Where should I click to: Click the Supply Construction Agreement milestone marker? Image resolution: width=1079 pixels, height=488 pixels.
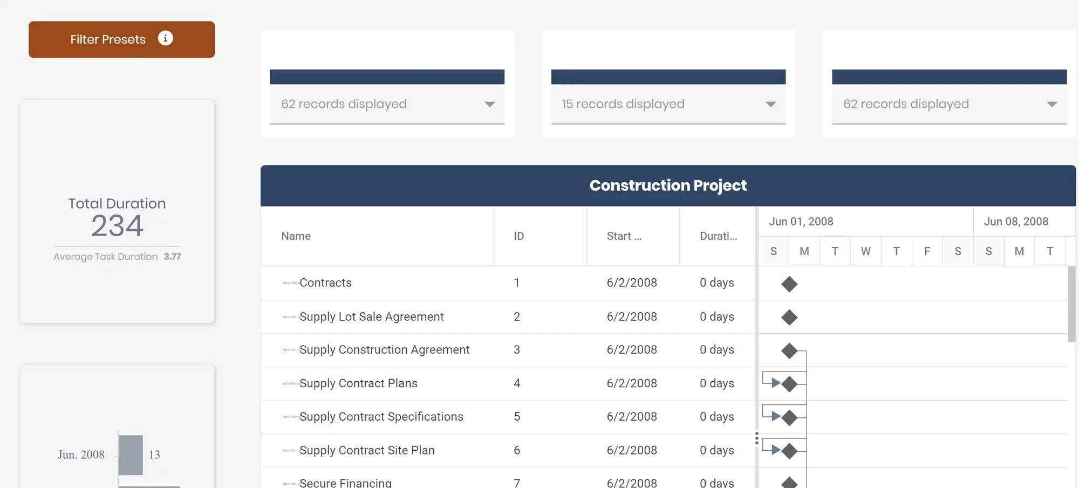pyautogui.click(x=789, y=351)
